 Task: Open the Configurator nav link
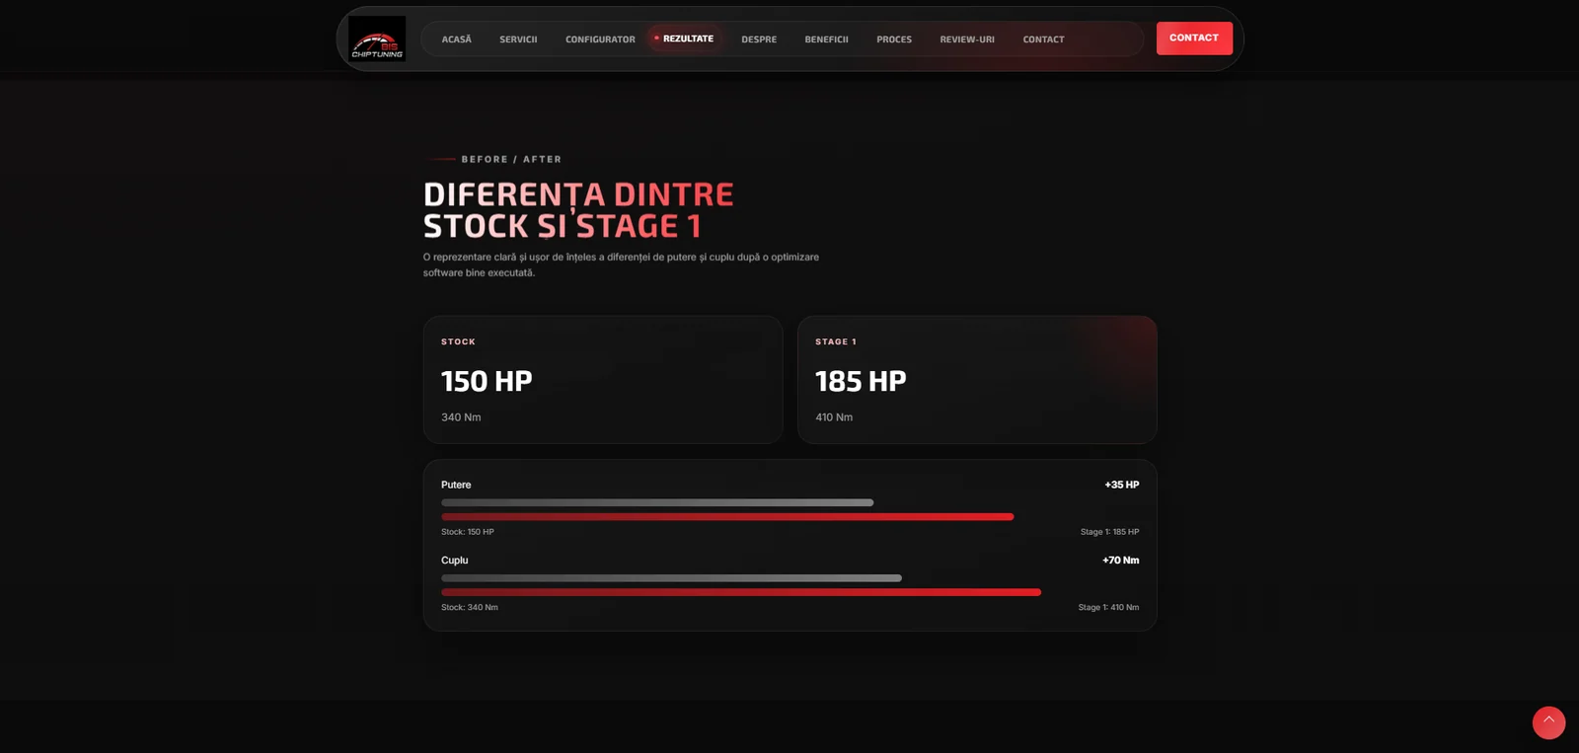(x=600, y=39)
